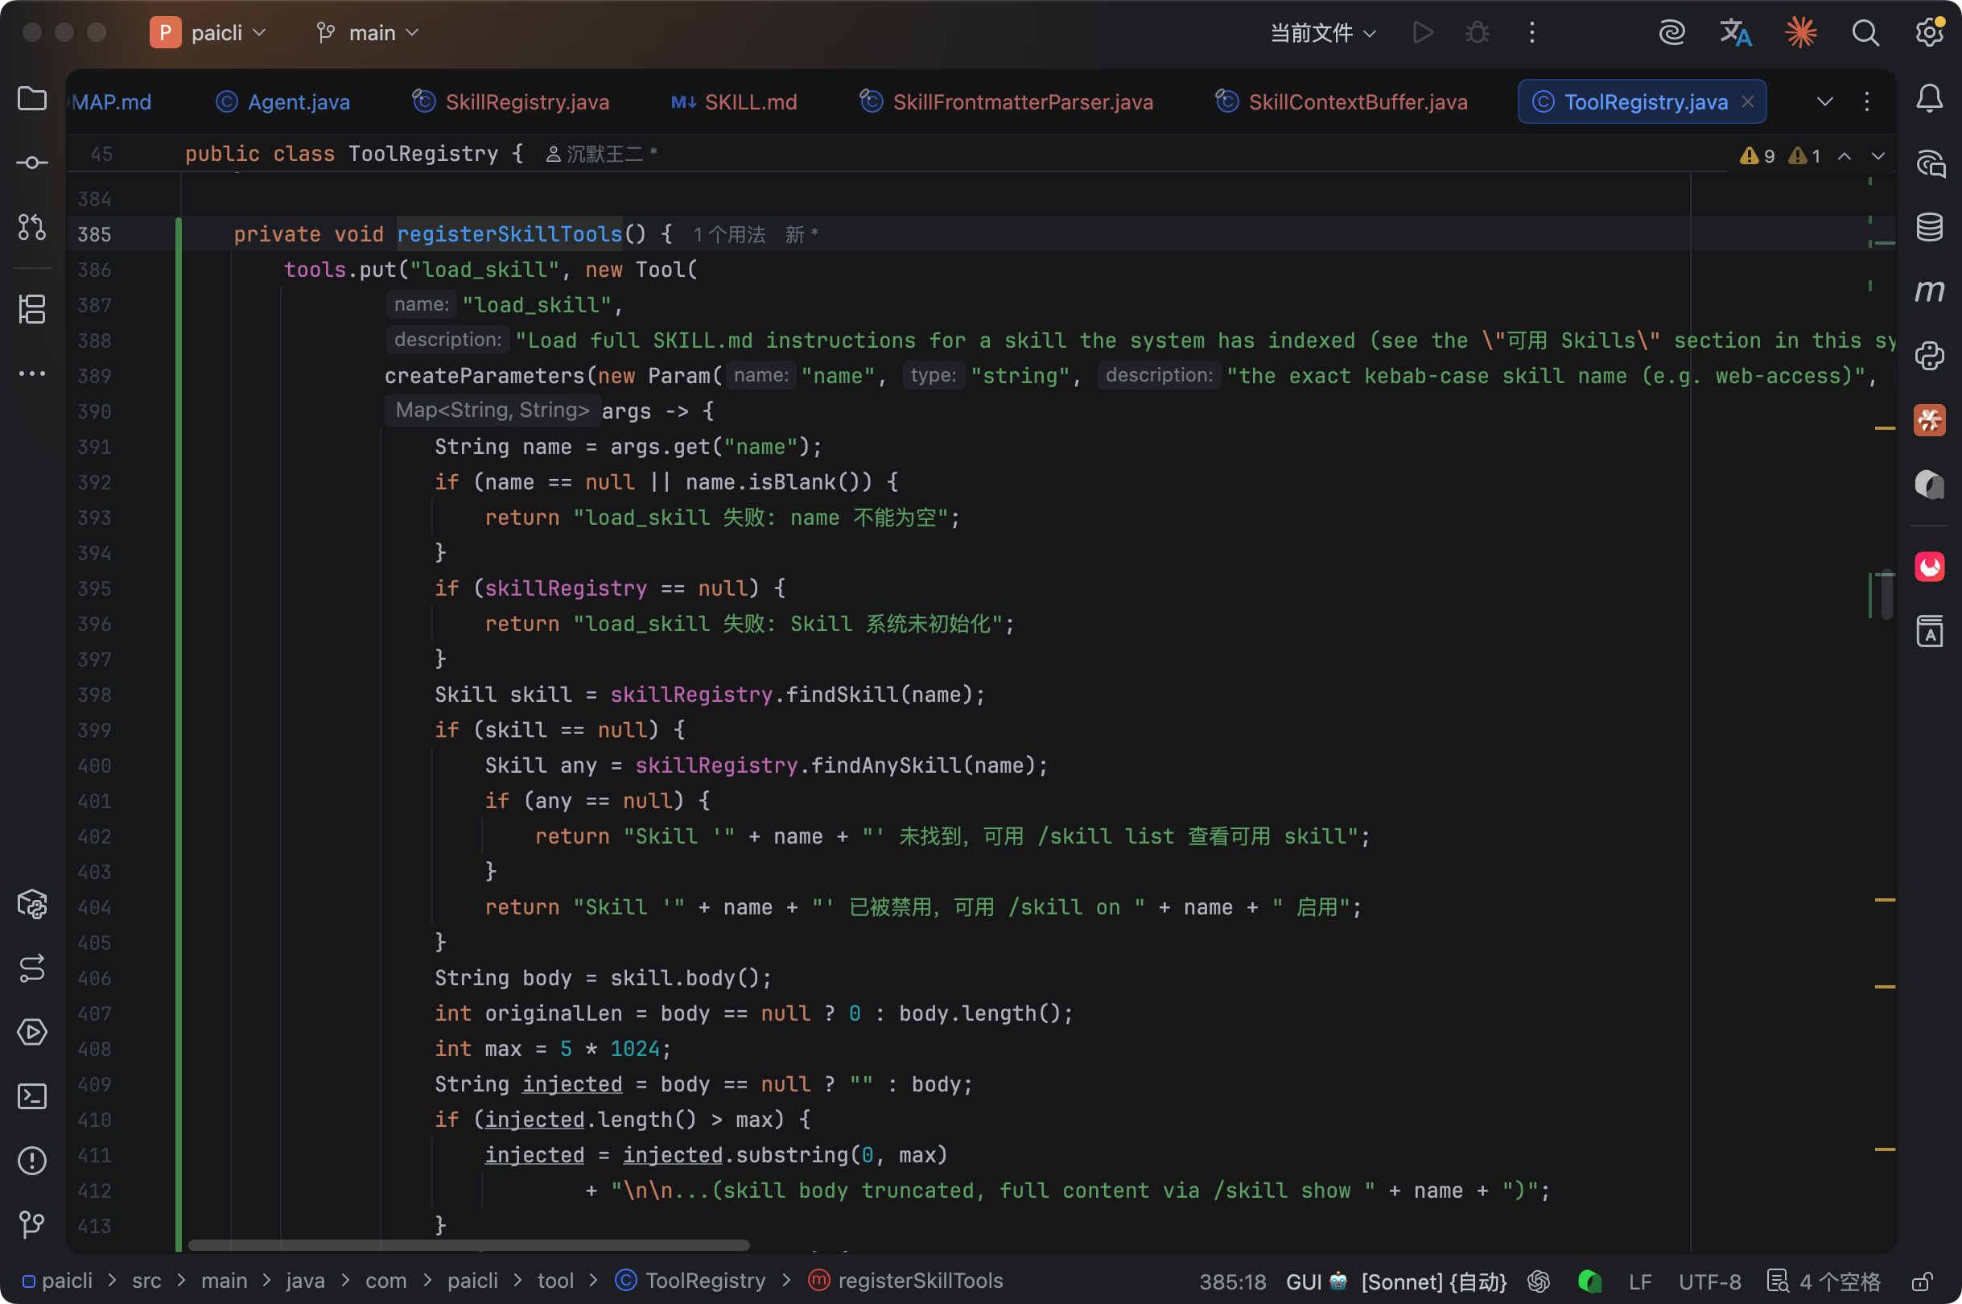
Task: Click the orange Claude starburst icon
Action: coord(1800,32)
